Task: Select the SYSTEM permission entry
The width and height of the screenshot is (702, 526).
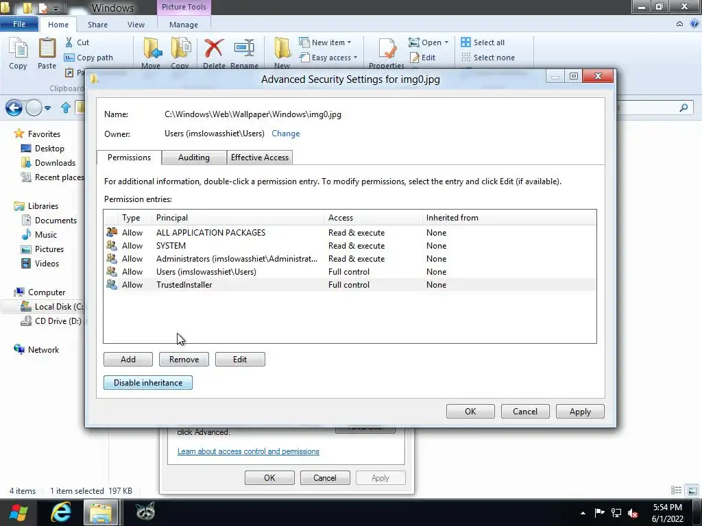Action: point(350,246)
